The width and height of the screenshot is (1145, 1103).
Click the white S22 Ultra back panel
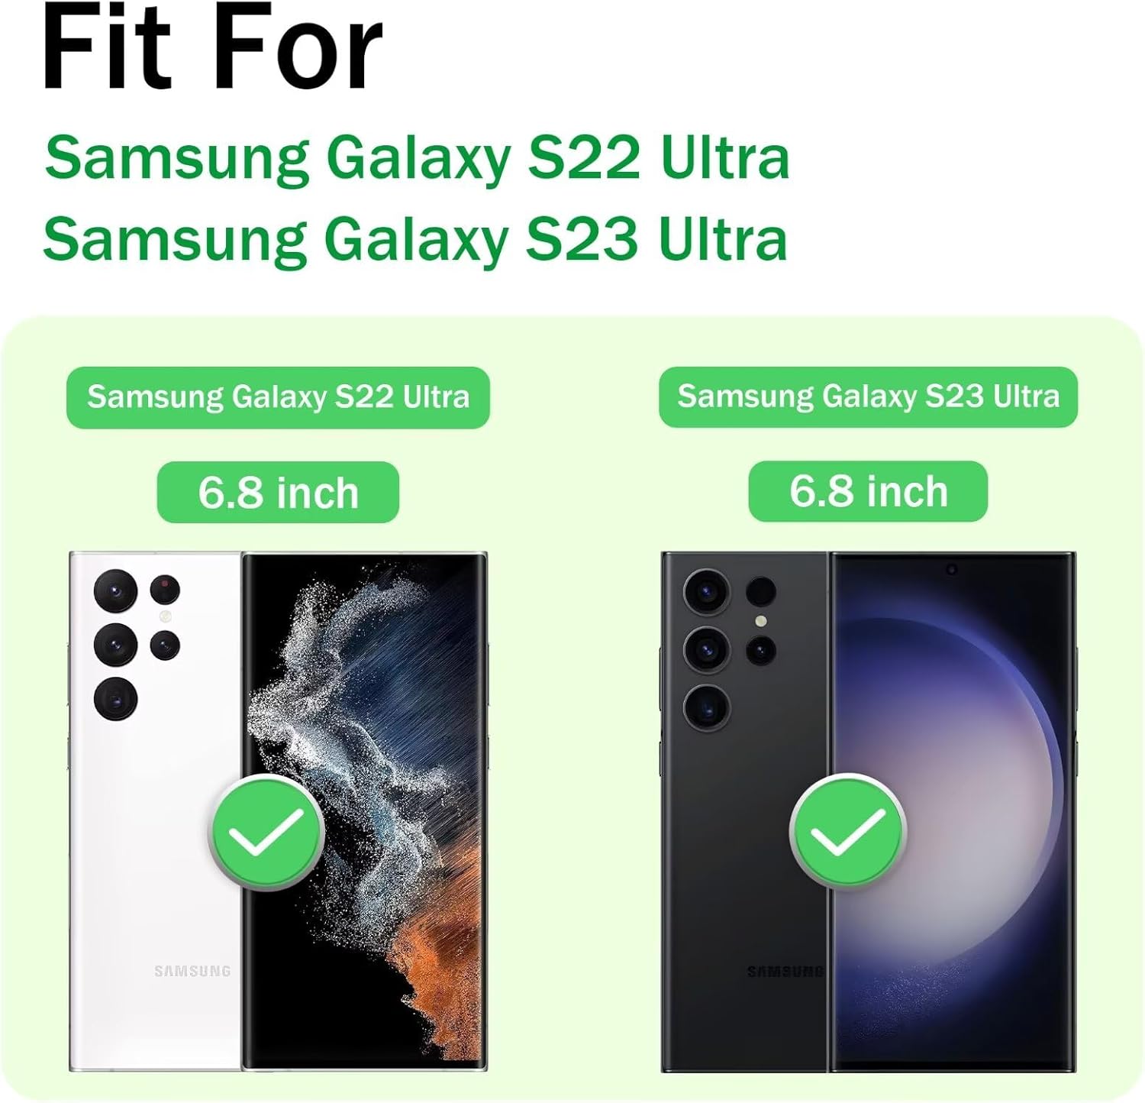coord(156,811)
